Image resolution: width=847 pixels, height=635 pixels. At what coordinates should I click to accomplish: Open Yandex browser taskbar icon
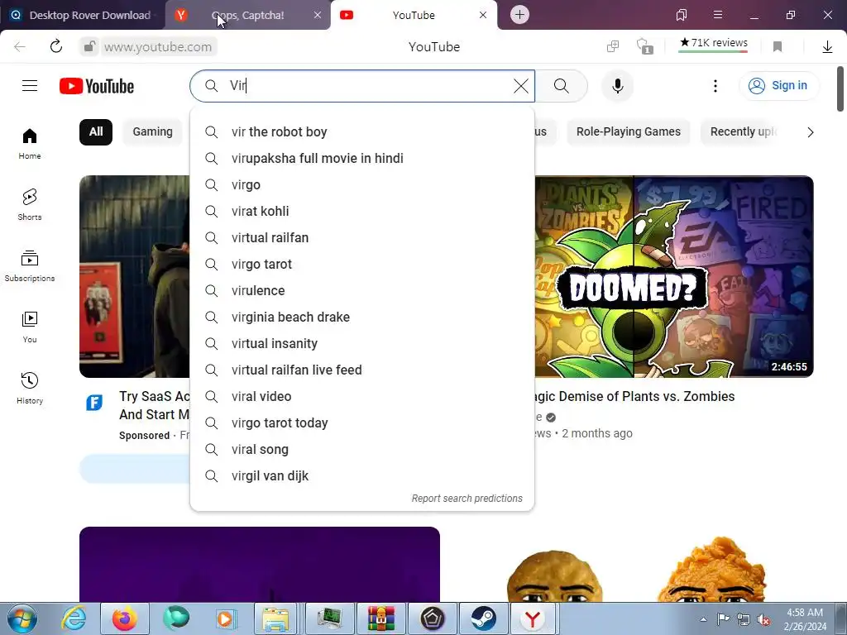(x=534, y=618)
